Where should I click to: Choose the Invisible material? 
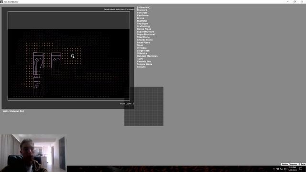[x=142, y=48]
